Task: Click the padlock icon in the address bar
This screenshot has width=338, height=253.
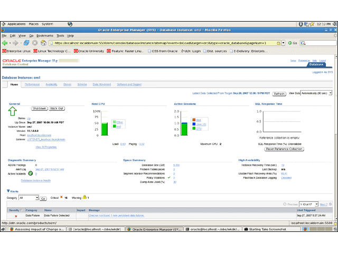Action: point(278,43)
